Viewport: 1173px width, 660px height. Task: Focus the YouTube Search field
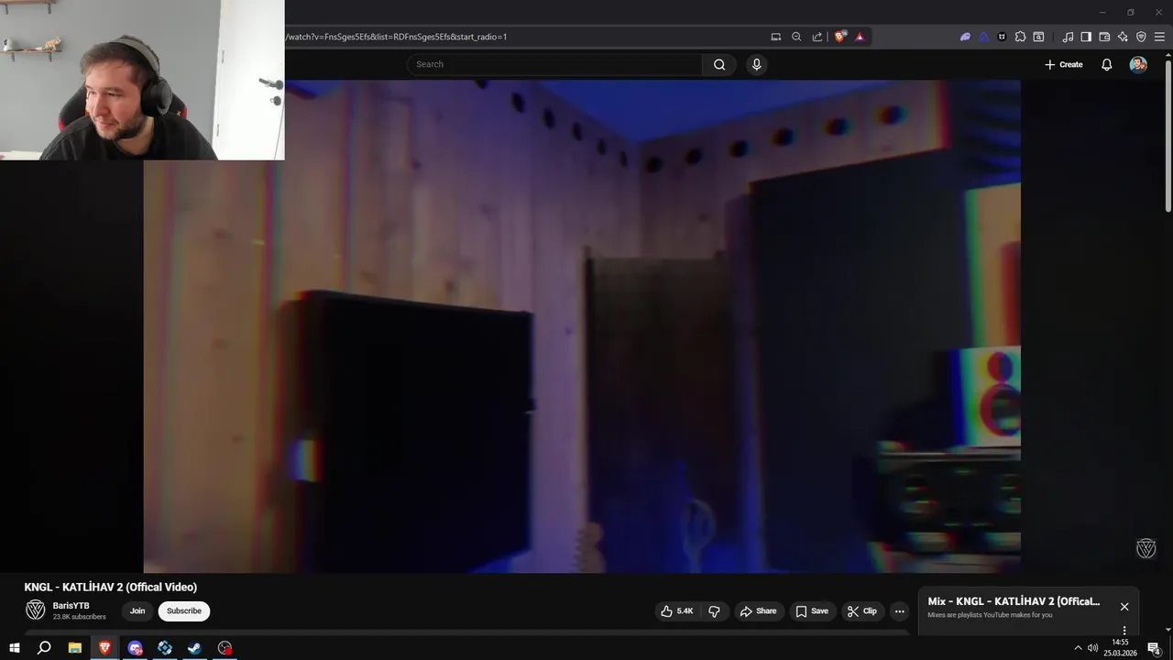click(x=554, y=64)
